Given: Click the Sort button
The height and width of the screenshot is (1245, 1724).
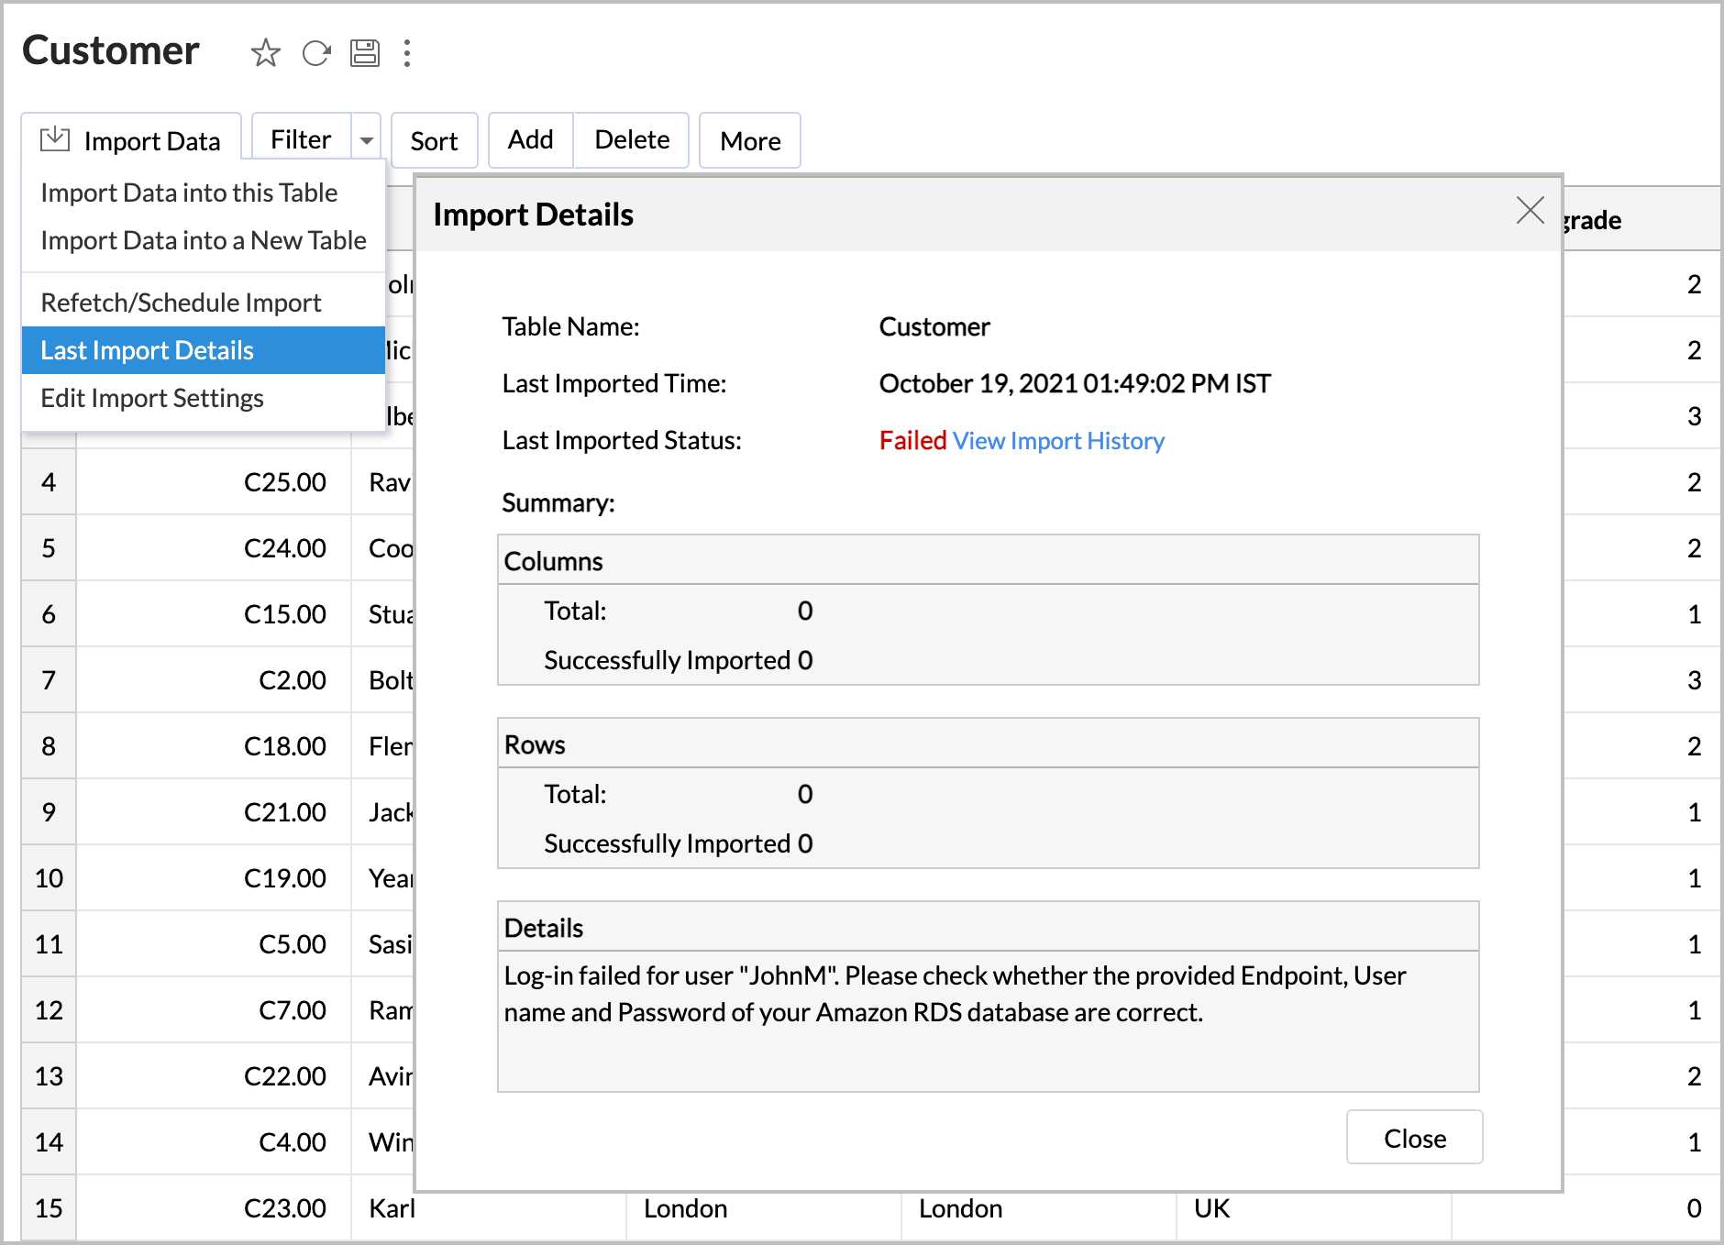Looking at the screenshot, I should [434, 140].
